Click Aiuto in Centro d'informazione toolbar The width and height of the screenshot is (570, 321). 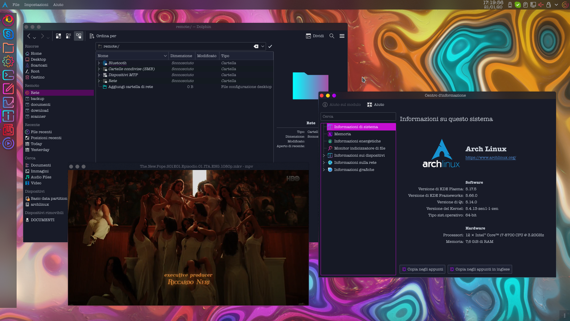point(375,105)
